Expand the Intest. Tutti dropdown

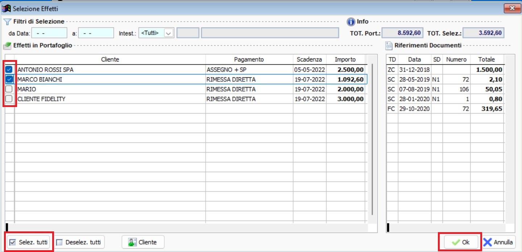pyautogui.click(x=169, y=33)
